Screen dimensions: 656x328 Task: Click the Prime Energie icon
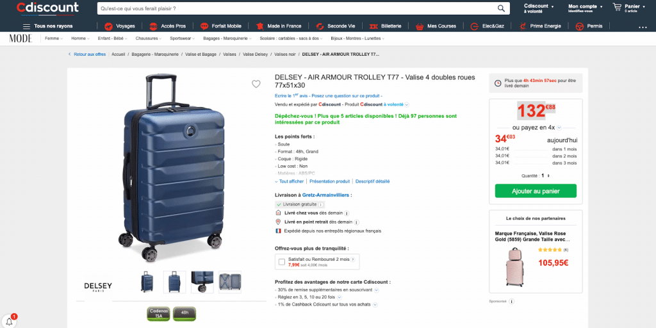(x=523, y=26)
